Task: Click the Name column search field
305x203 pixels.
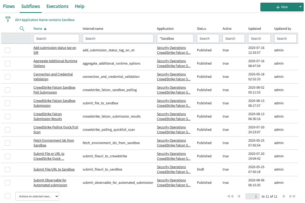Action: [x=56, y=39]
